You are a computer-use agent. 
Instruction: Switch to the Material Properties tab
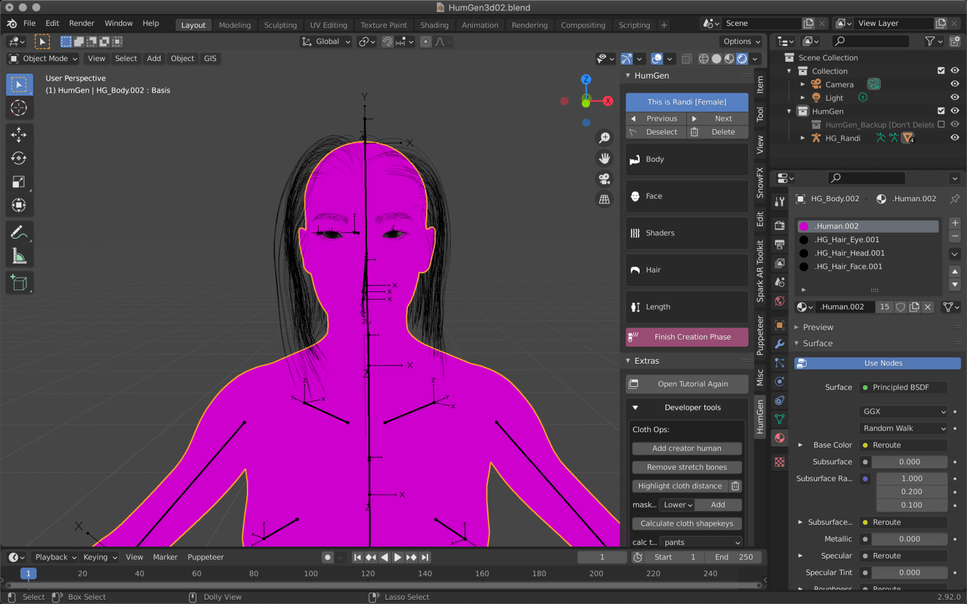coord(779,438)
